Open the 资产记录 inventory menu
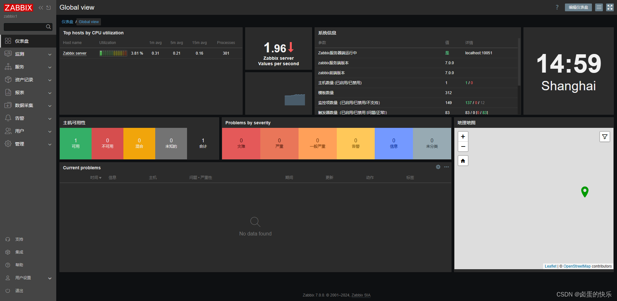Screen dimensions: 617x301 click(x=28, y=80)
